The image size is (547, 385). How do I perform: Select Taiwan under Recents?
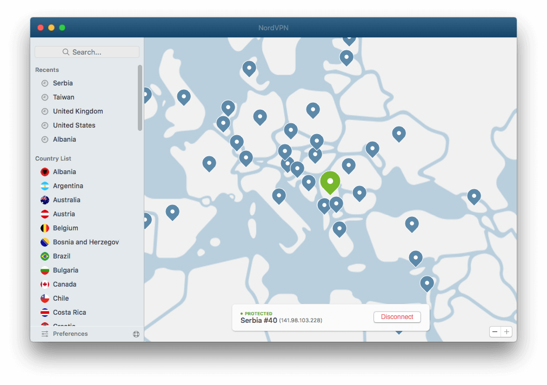pos(87,97)
